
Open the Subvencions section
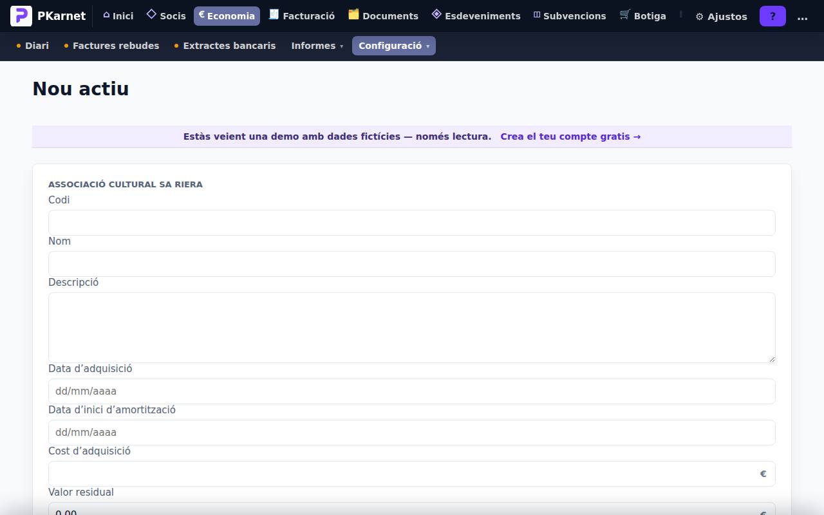click(x=570, y=16)
